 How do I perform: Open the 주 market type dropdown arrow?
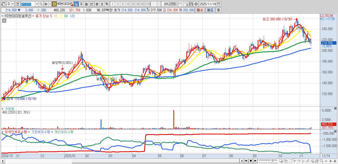coord(13,4)
